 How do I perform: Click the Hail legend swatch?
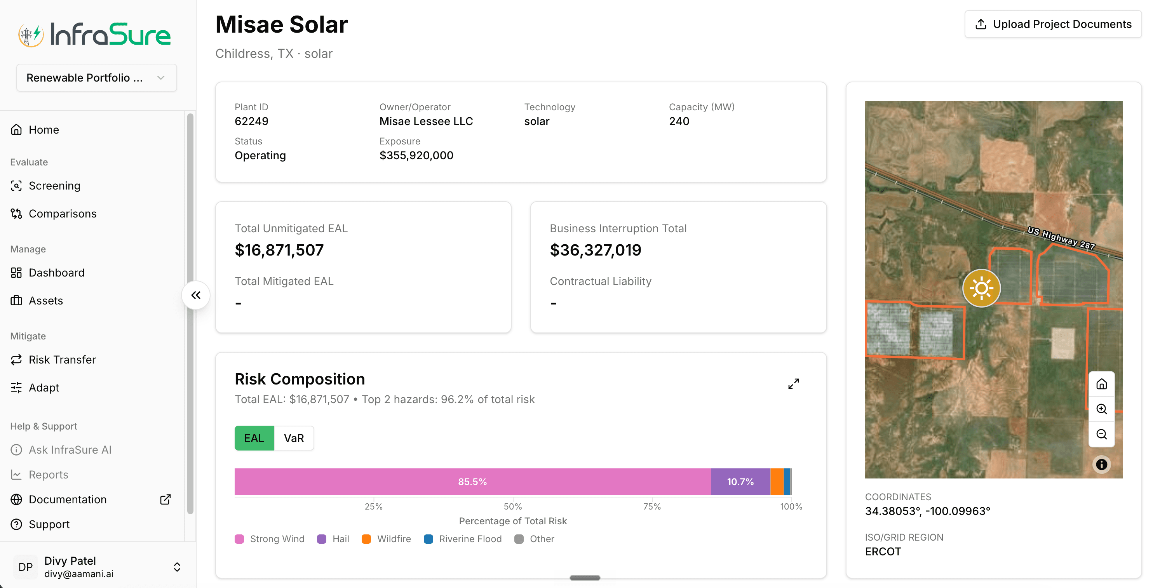click(322, 538)
